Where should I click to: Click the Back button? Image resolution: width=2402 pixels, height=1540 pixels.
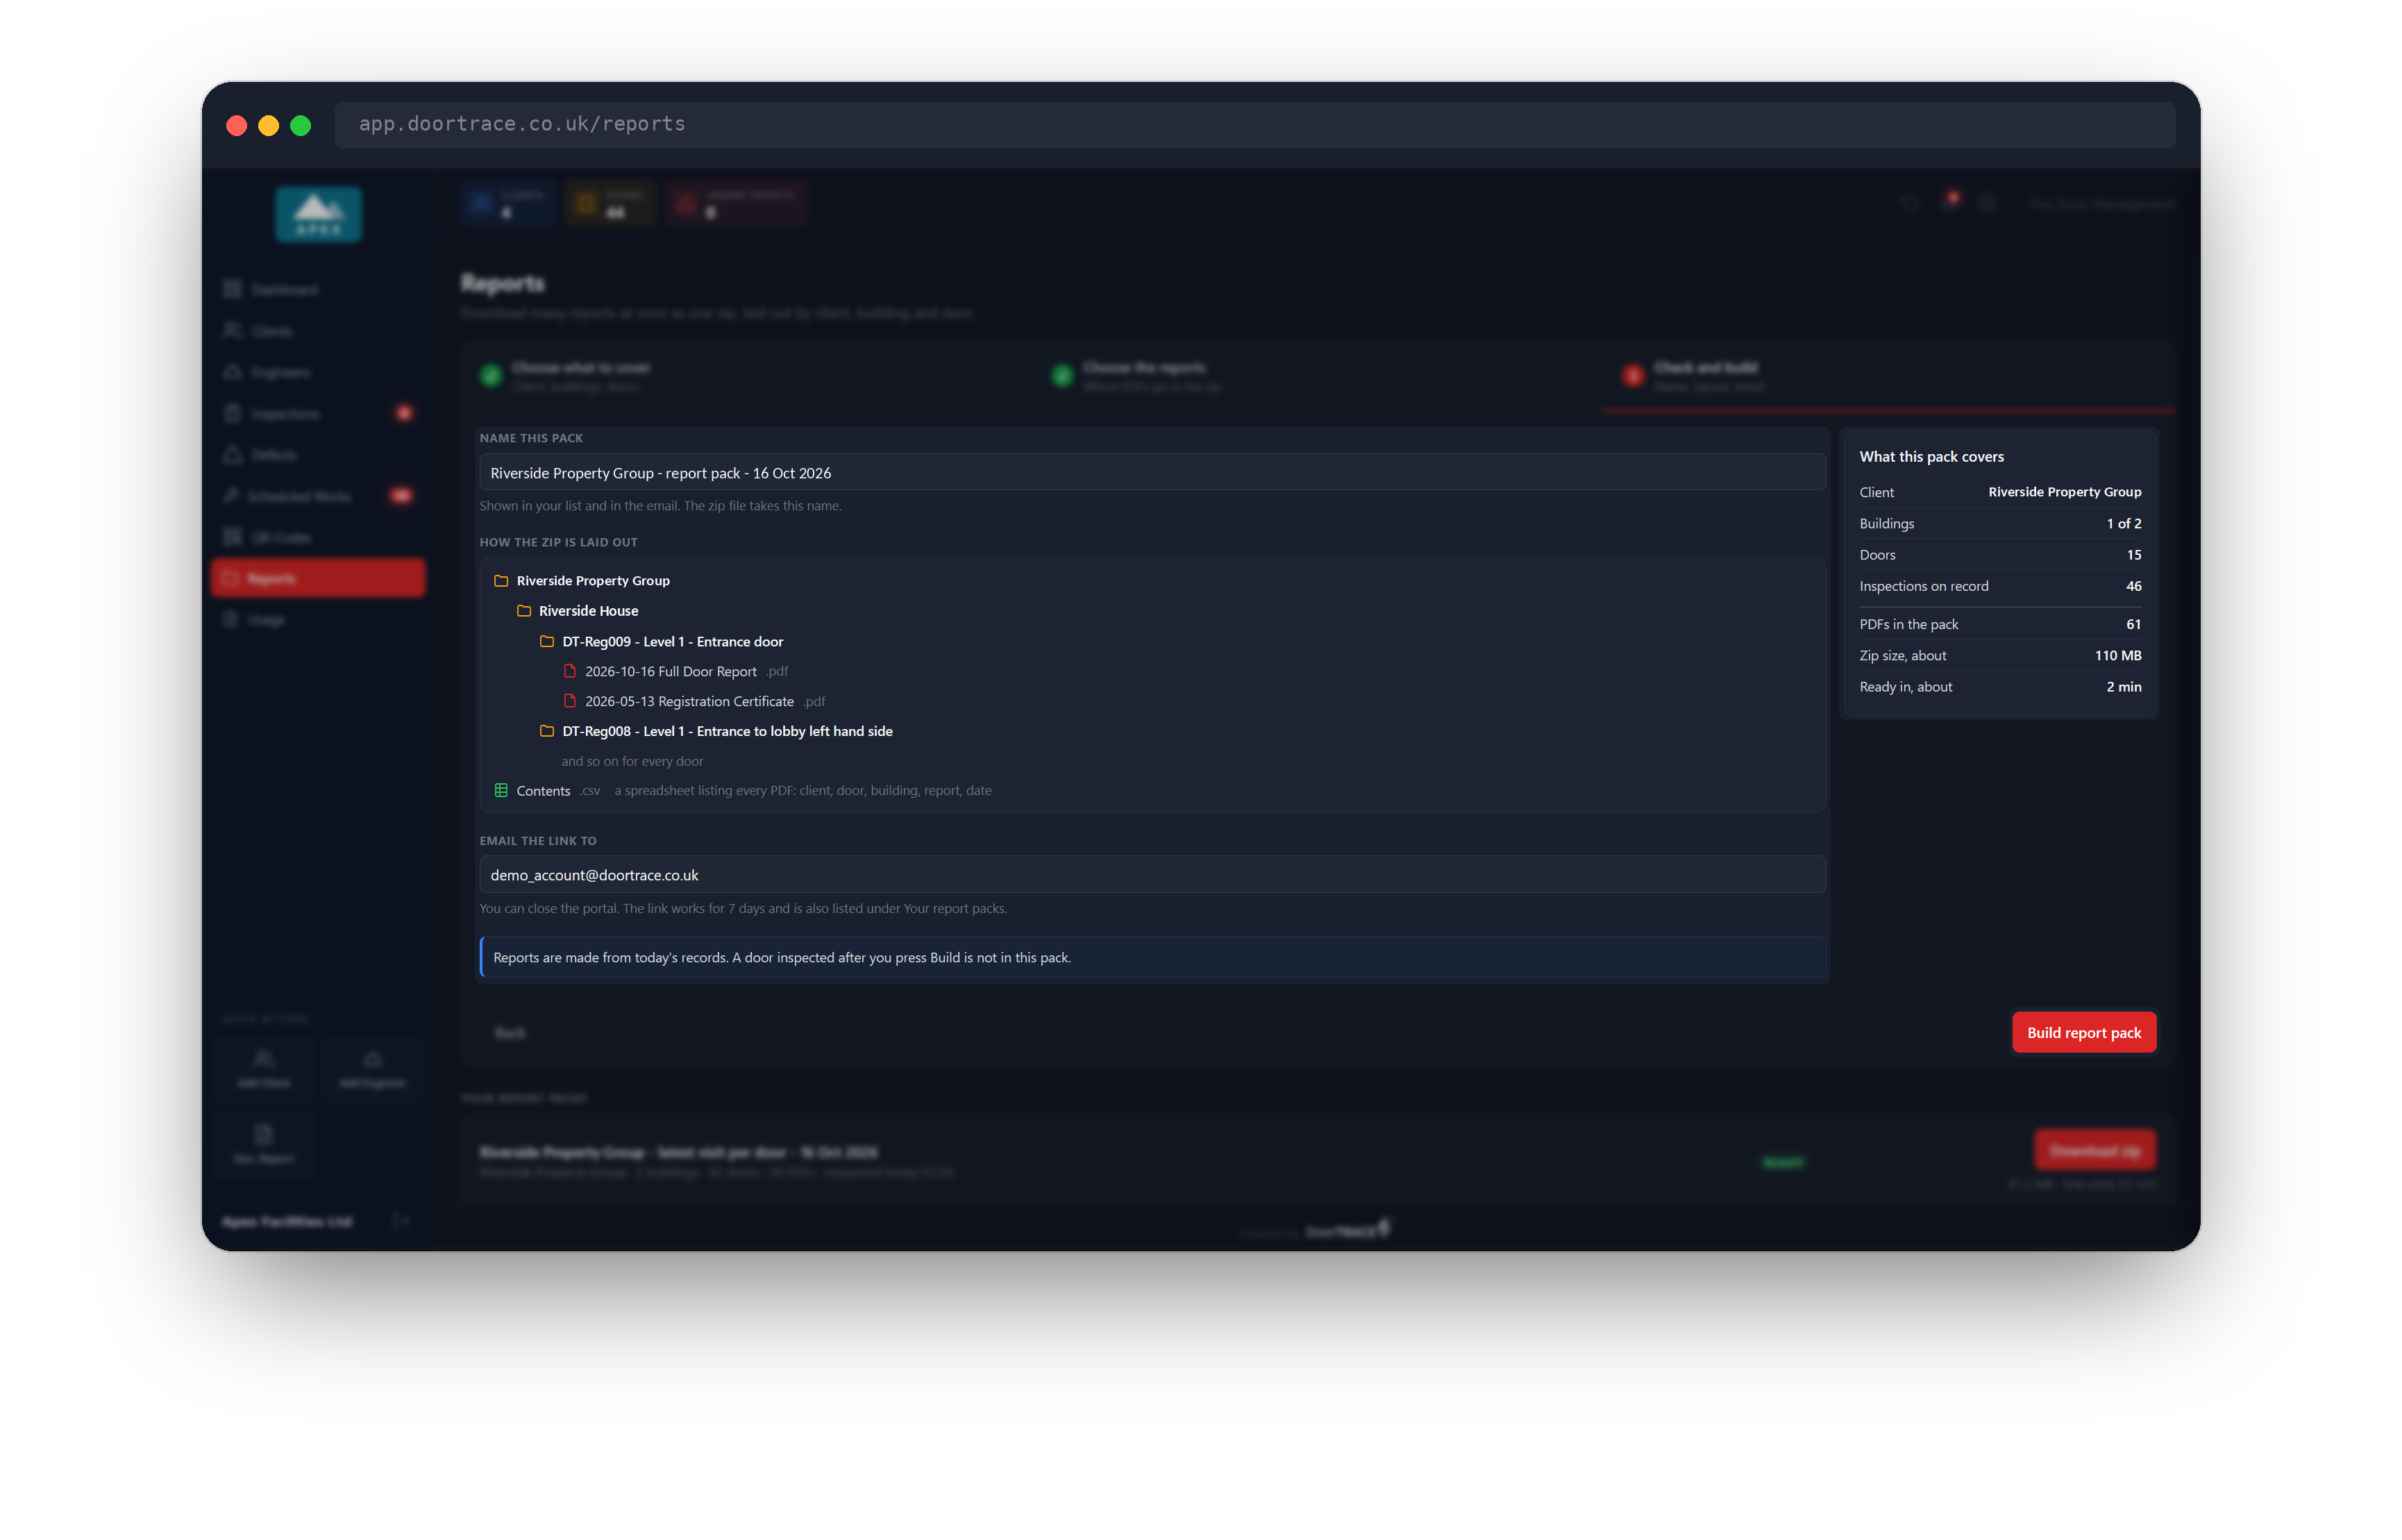click(x=510, y=1032)
